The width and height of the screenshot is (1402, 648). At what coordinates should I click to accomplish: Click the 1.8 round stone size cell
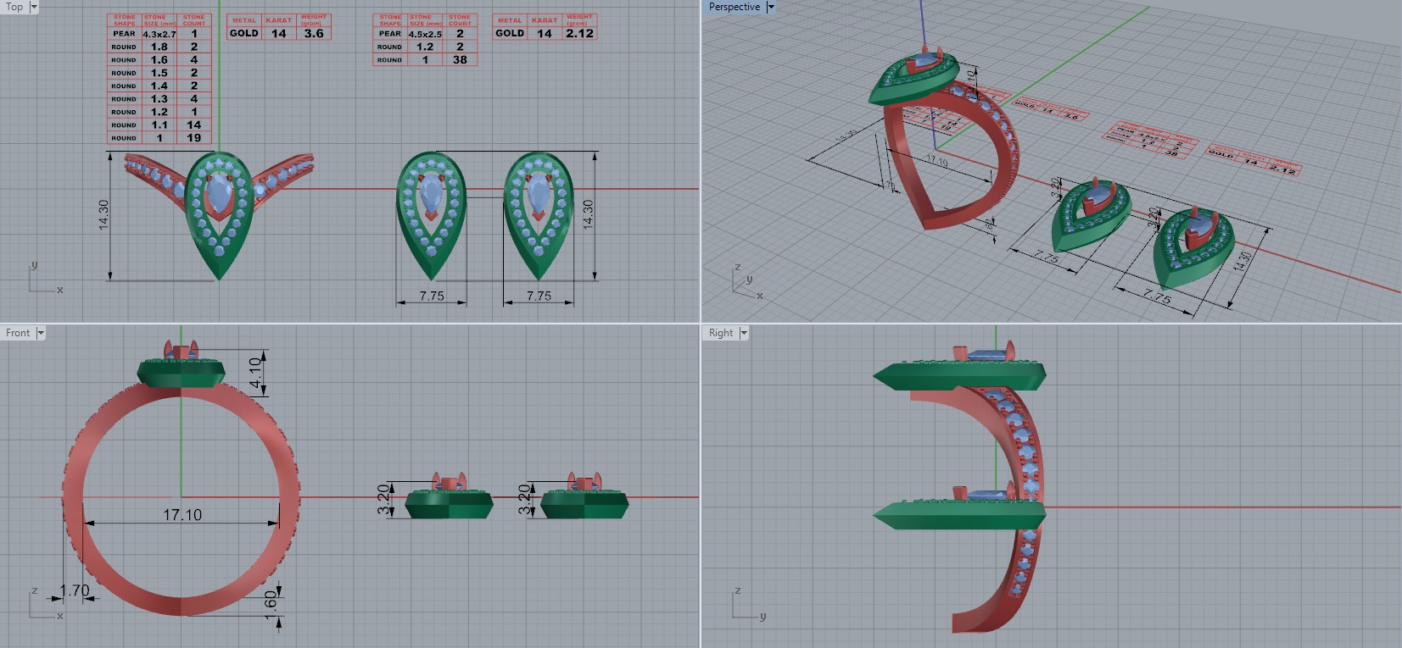pos(159,47)
